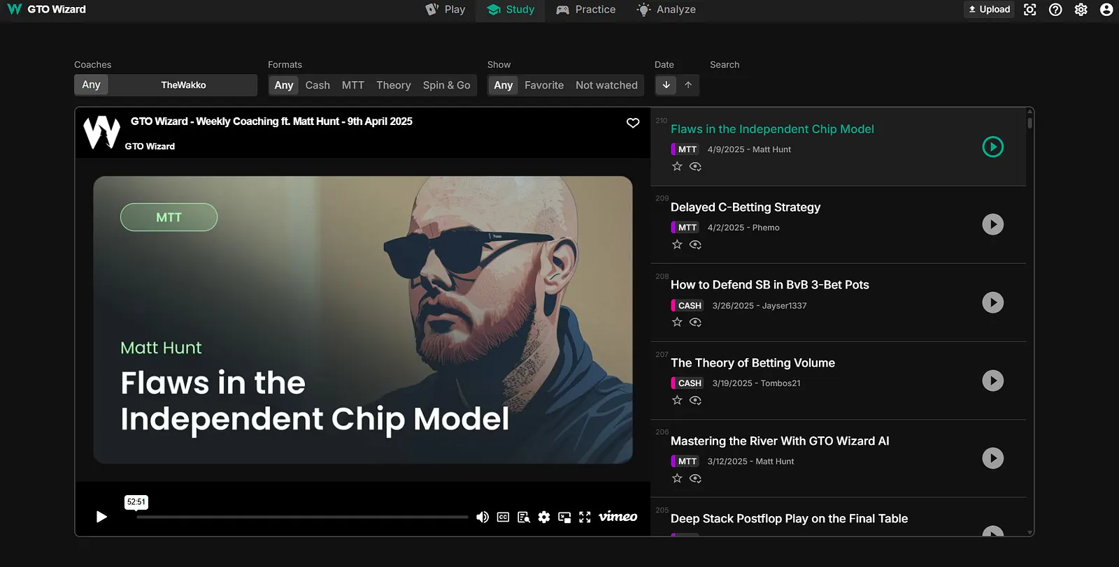1119x567 pixels.
Task: Open Vimeo player settings gear
Action: click(x=544, y=517)
